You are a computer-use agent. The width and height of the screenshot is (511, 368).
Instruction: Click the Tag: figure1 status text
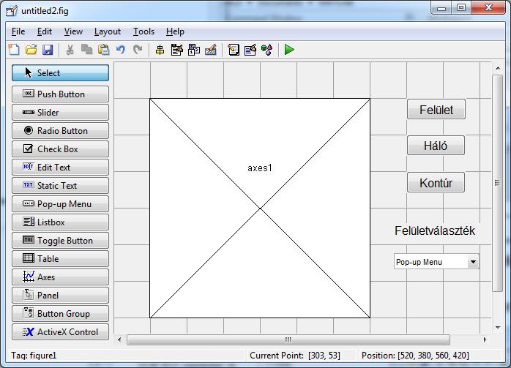tap(34, 356)
